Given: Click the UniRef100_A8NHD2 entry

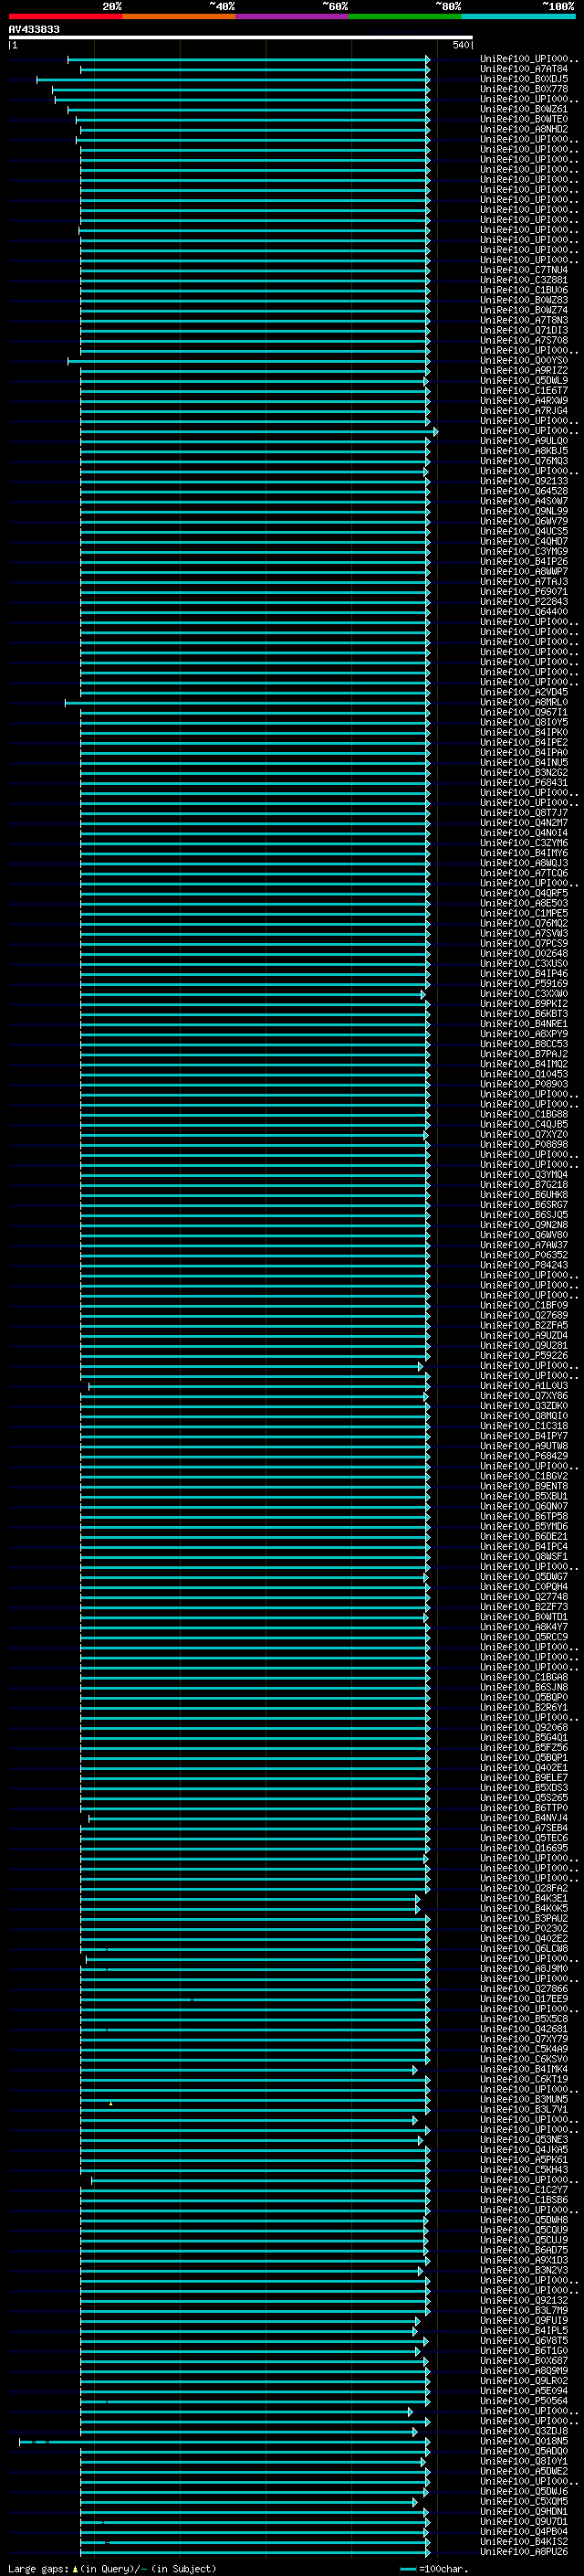Looking at the screenshot, I should tap(523, 129).
